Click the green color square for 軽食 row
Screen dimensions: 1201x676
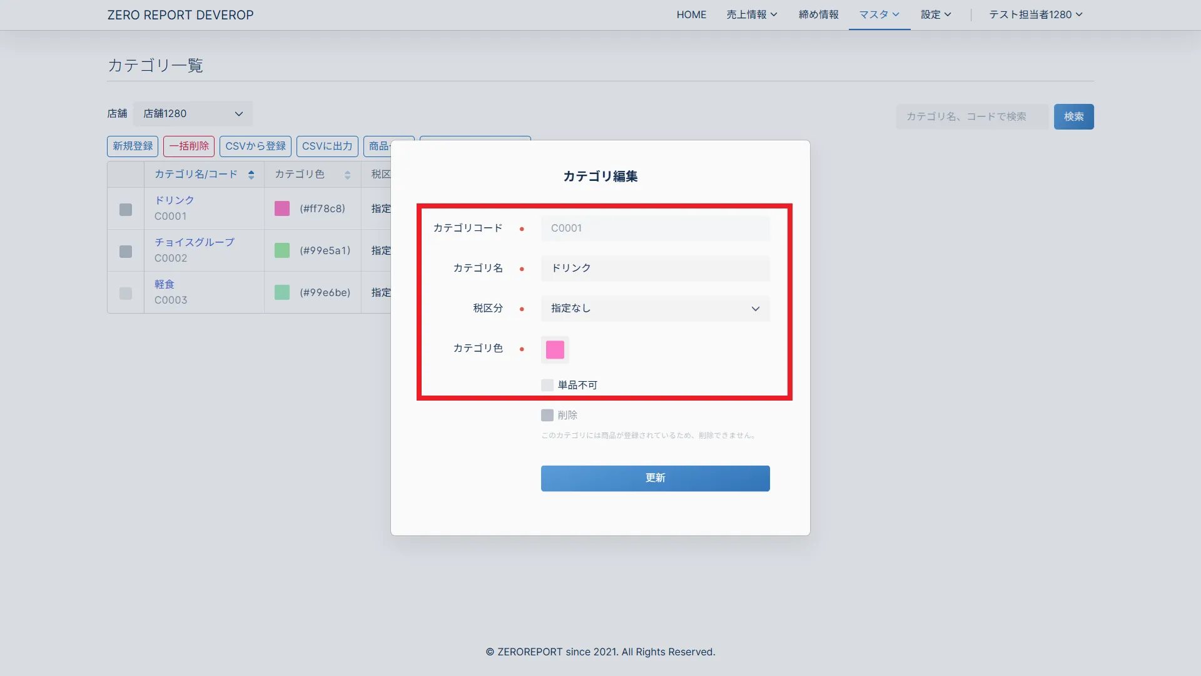tap(282, 292)
